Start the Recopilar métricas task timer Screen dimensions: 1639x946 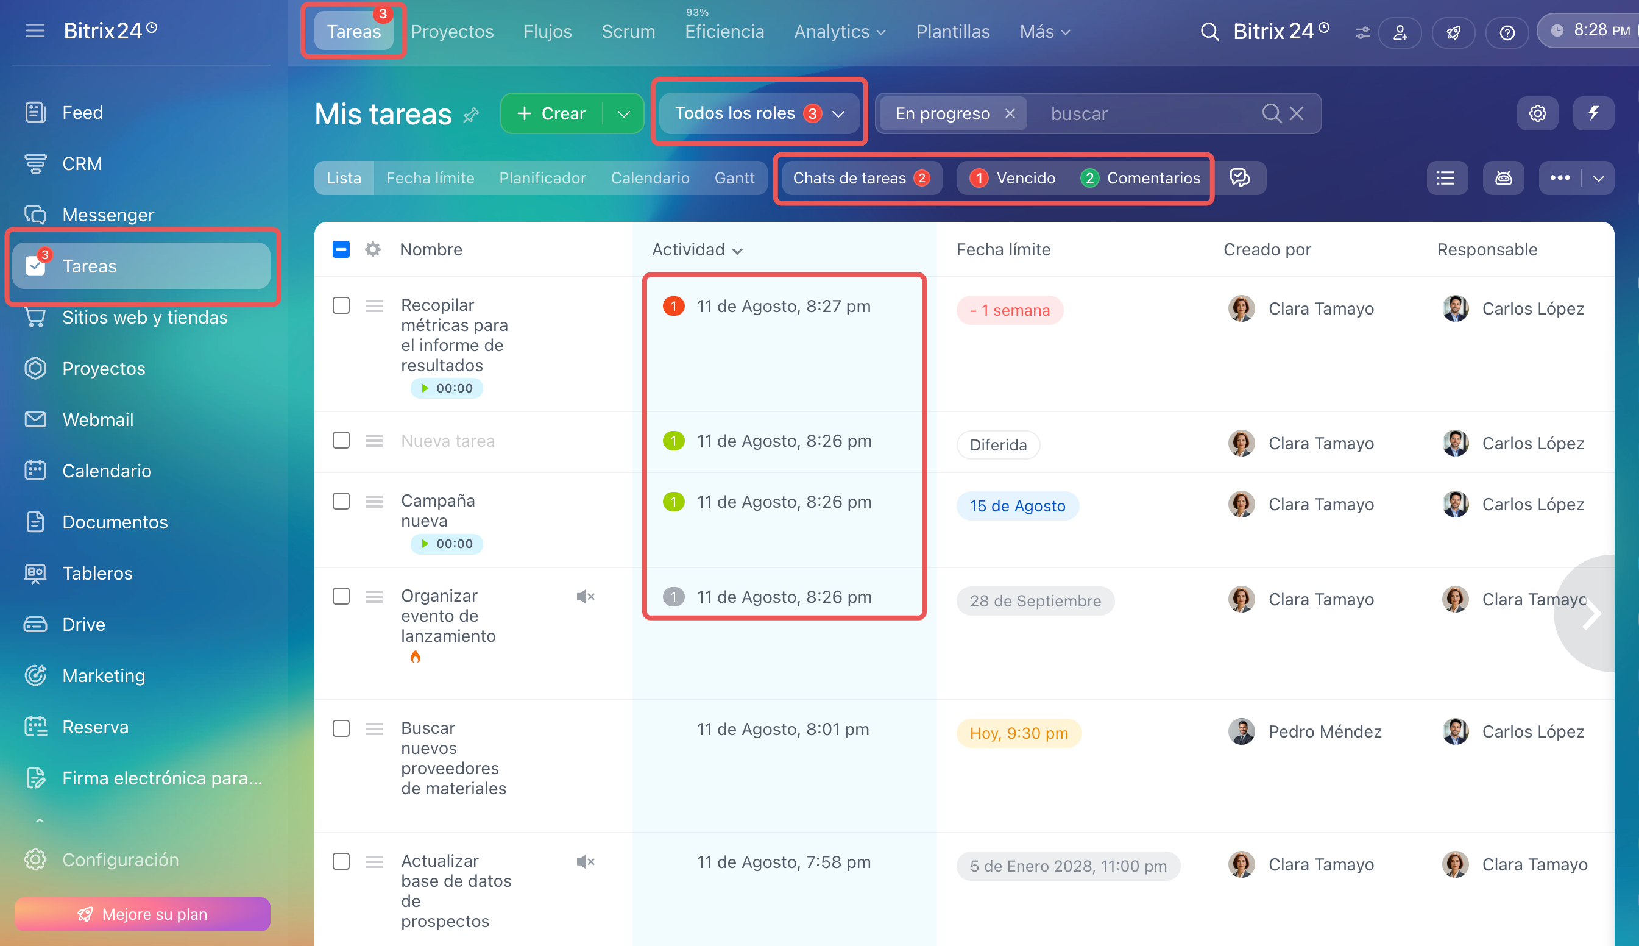(446, 388)
